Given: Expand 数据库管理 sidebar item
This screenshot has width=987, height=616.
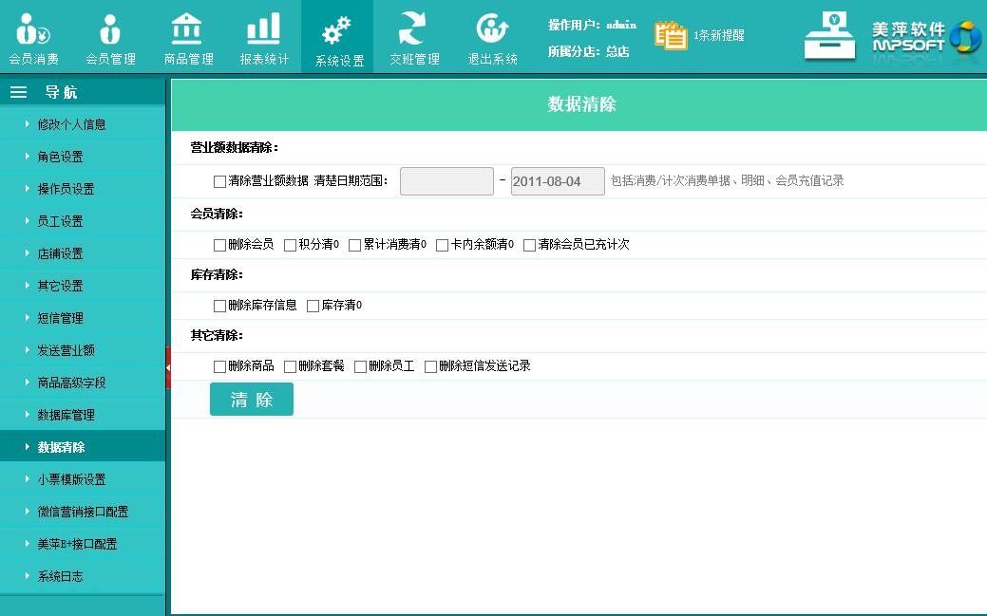Looking at the screenshot, I should 66,415.
